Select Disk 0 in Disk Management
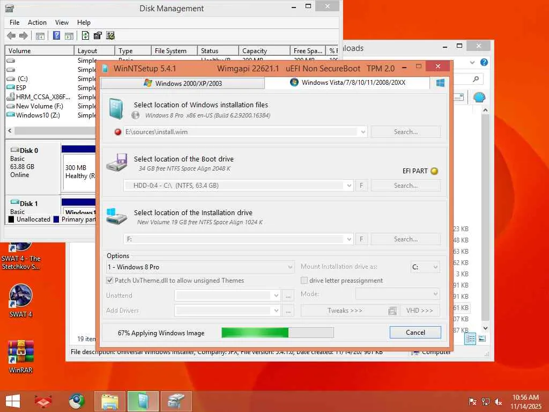The height and width of the screenshot is (412, 549). point(33,167)
